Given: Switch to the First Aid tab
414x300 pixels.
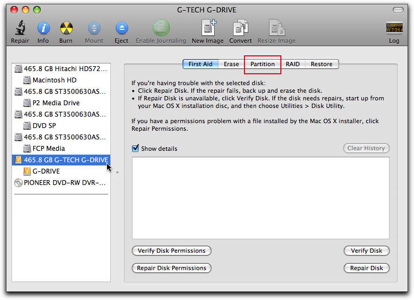Looking at the screenshot, I should point(200,64).
